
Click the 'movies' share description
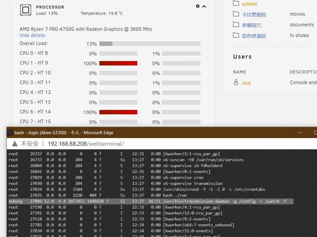(297, 14)
